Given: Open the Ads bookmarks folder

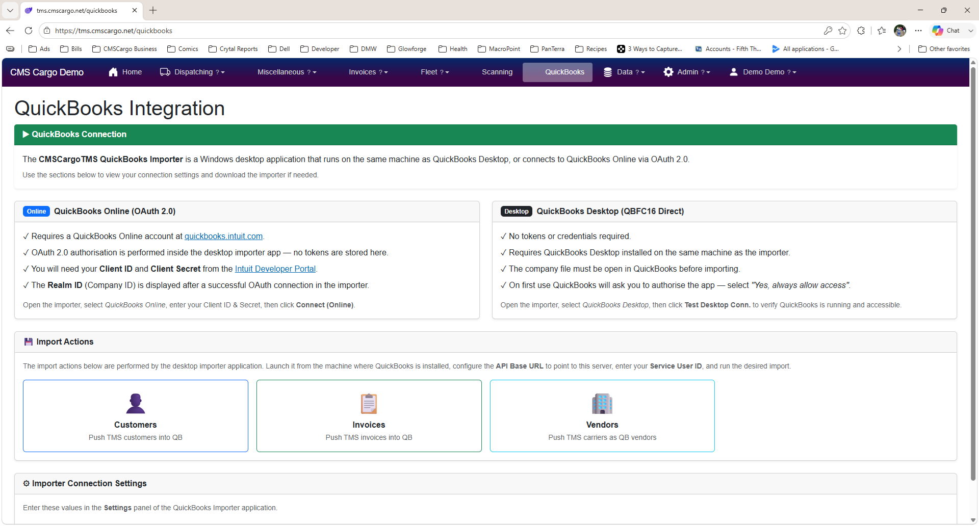Looking at the screenshot, I should pyautogui.click(x=39, y=49).
